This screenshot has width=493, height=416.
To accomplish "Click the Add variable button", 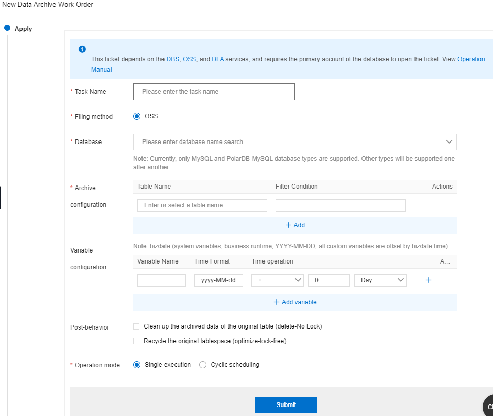I will click(294, 302).
